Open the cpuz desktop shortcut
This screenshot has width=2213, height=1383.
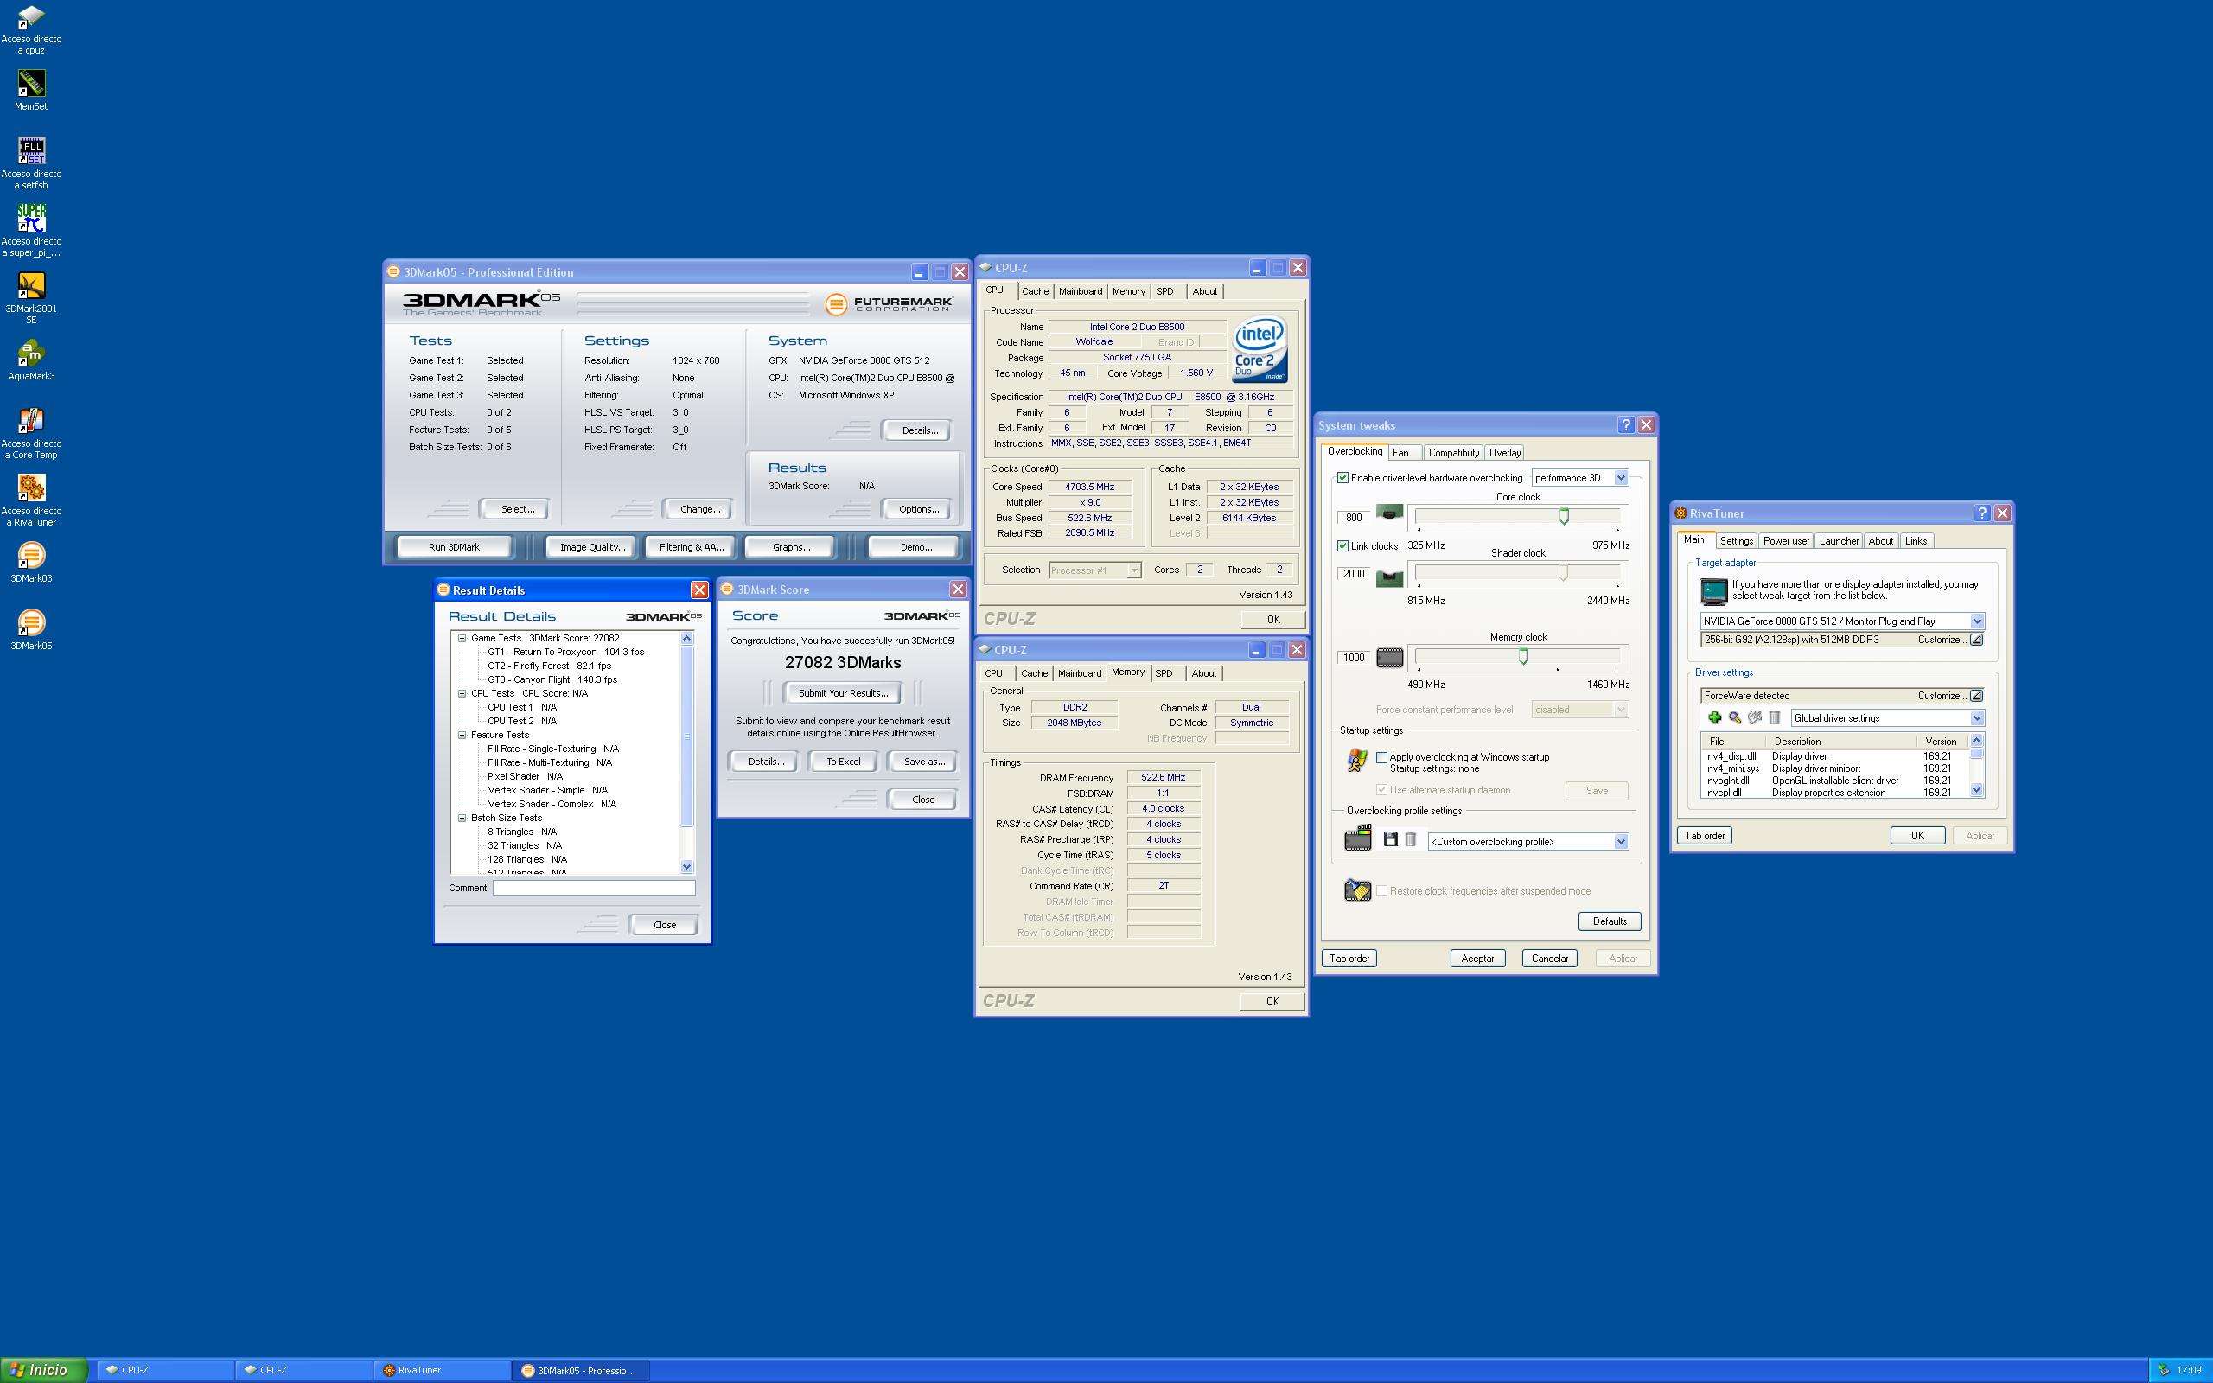[x=31, y=29]
